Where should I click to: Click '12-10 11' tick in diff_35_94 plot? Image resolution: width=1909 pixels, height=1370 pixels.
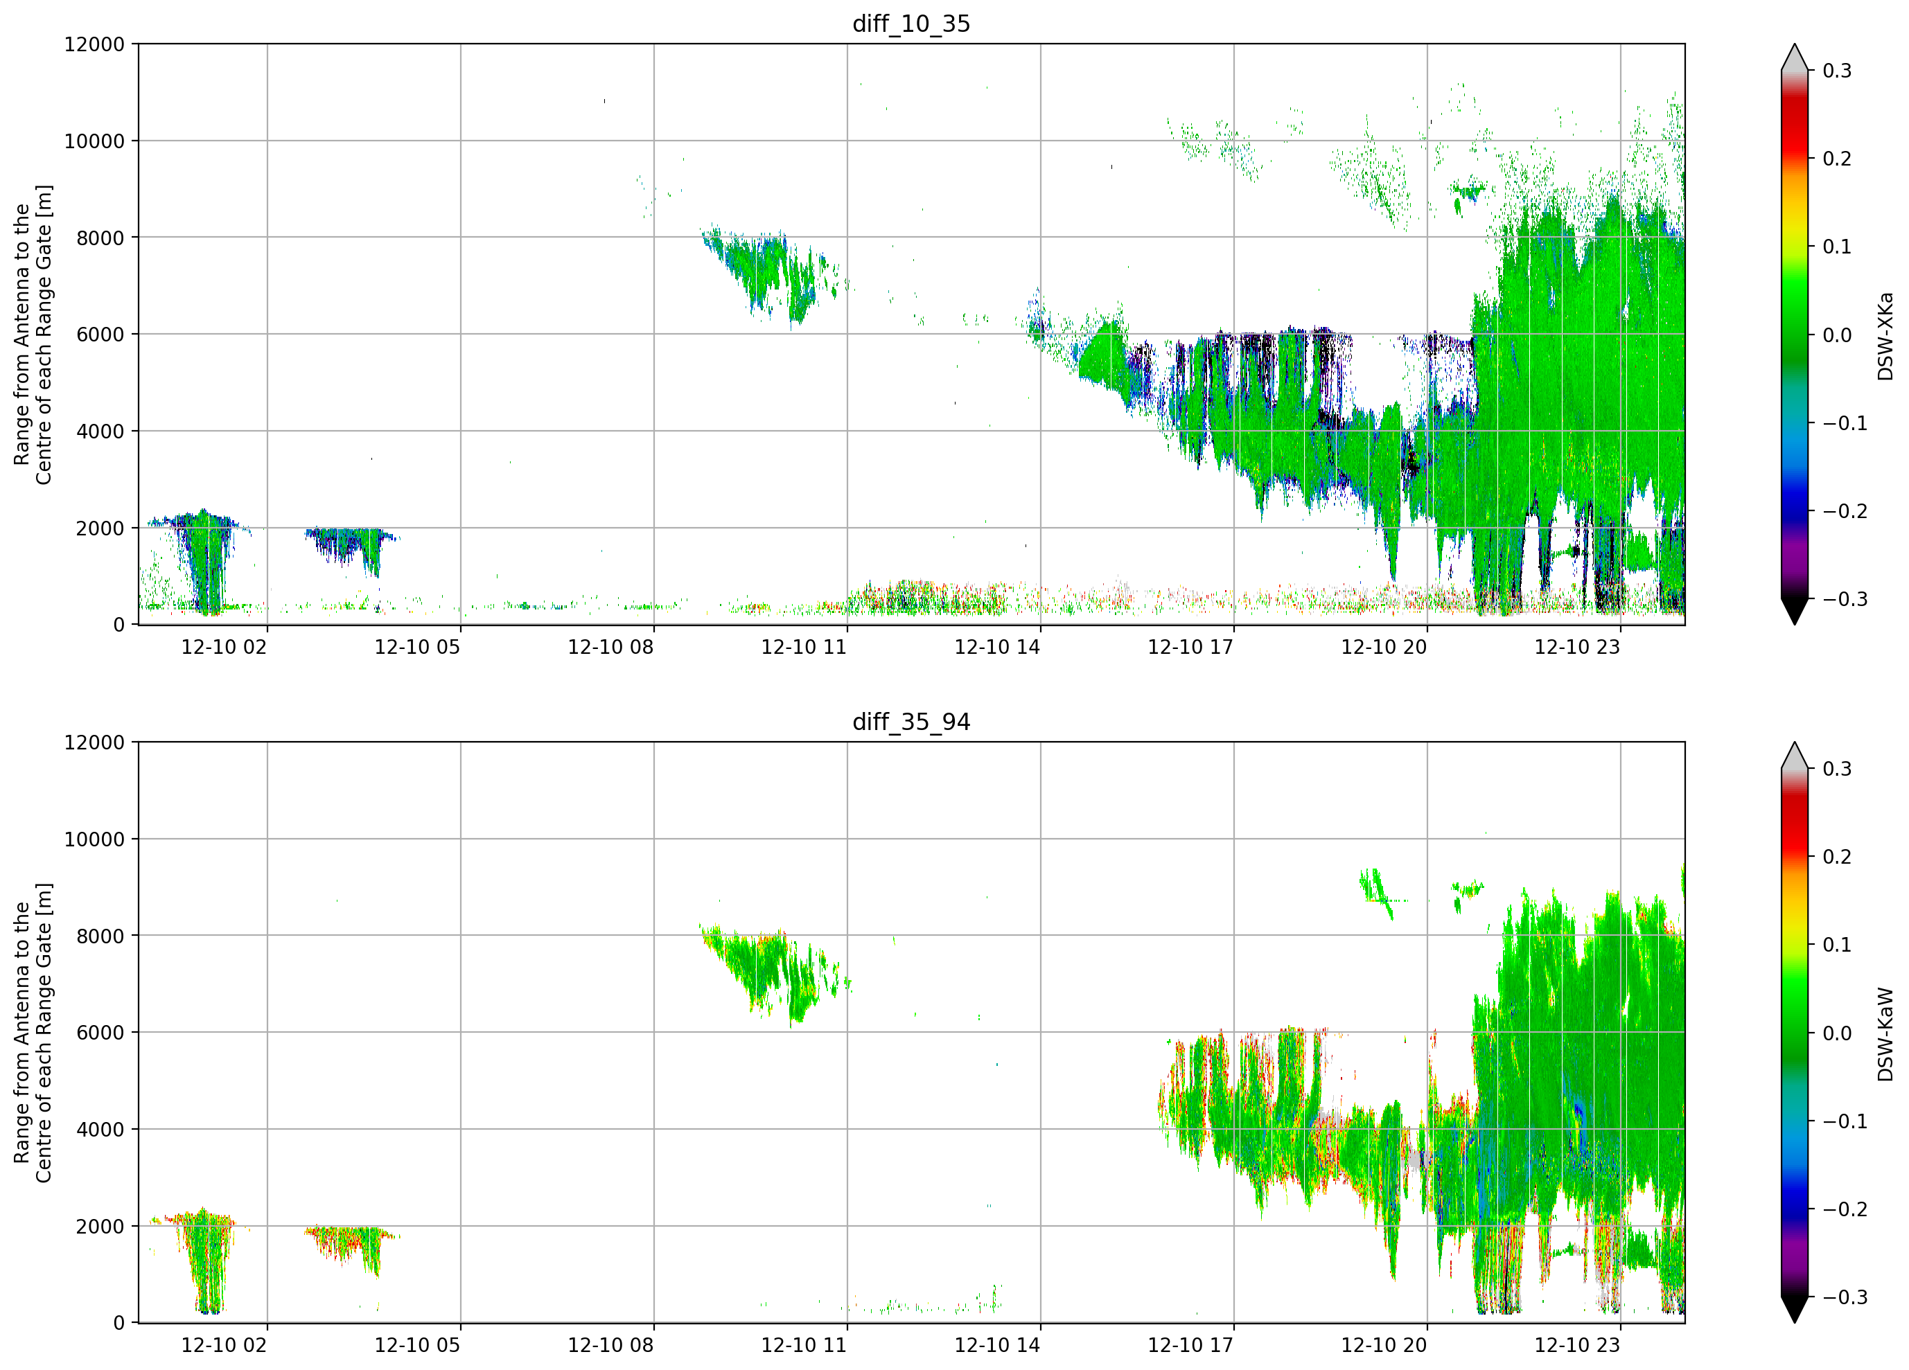click(x=804, y=1345)
